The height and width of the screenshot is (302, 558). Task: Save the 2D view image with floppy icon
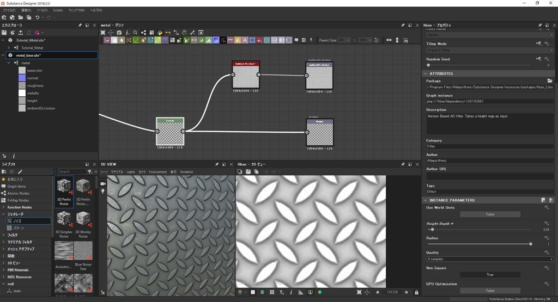tap(248, 171)
